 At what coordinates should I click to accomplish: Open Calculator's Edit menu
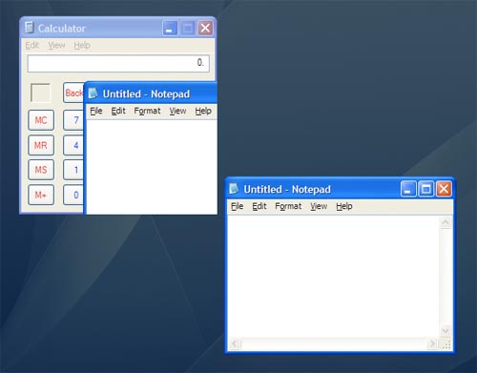coord(31,45)
